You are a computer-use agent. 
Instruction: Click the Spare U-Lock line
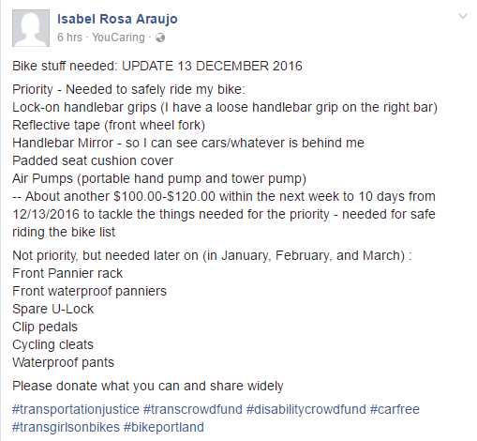(x=52, y=309)
